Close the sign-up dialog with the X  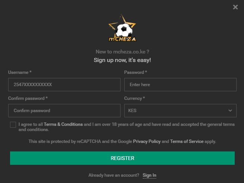tap(235, 7)
